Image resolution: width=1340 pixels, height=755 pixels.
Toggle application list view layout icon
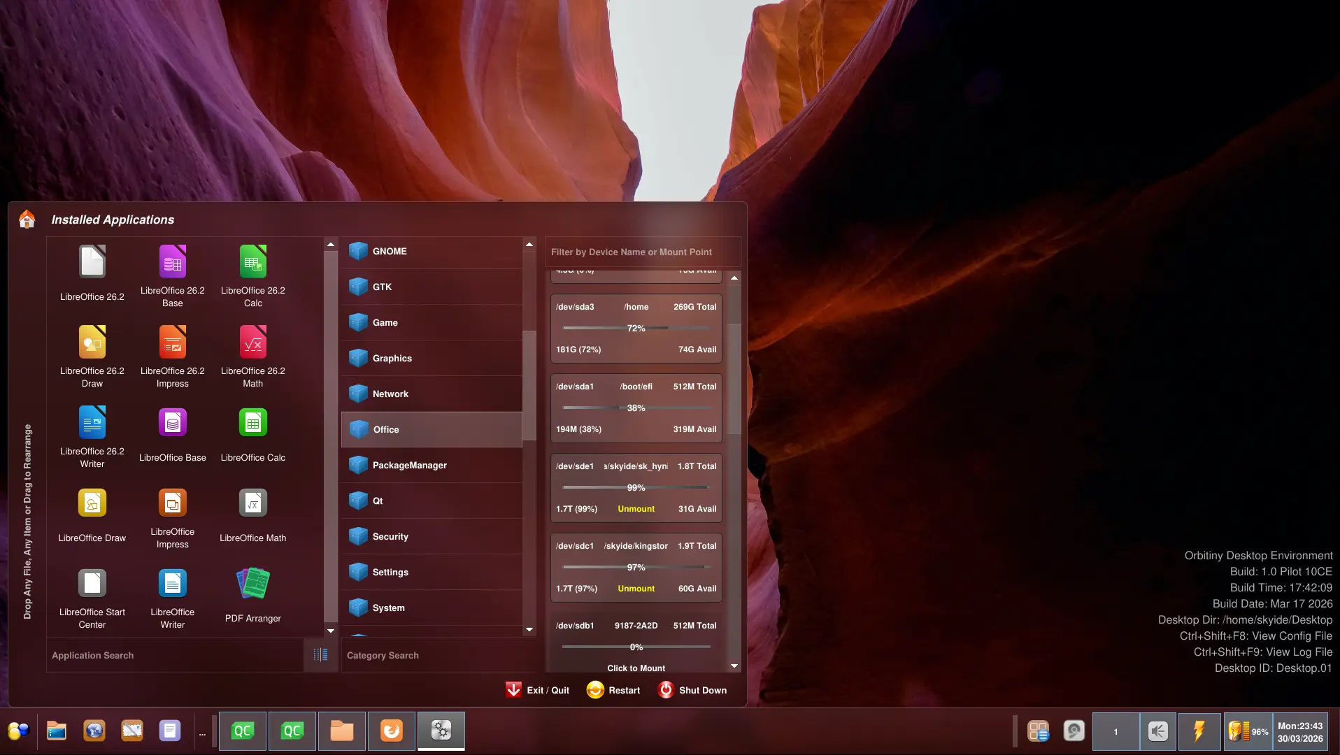pyautogui.click(x=320, y=655)
